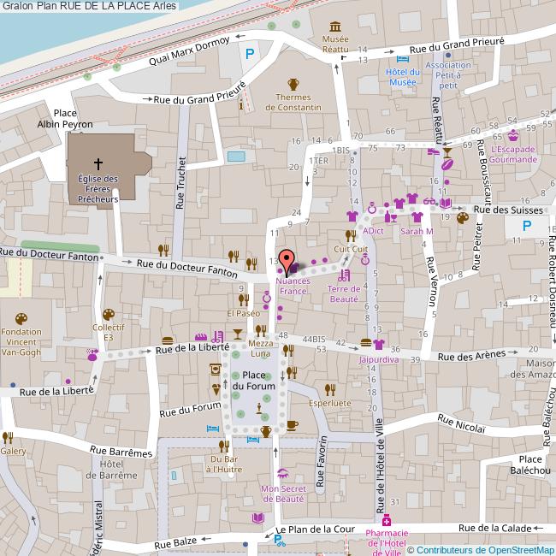This screenshot has height=556, width=556.
Task: Select the Collectif E3 art palette icon
Action: (108, 314)
